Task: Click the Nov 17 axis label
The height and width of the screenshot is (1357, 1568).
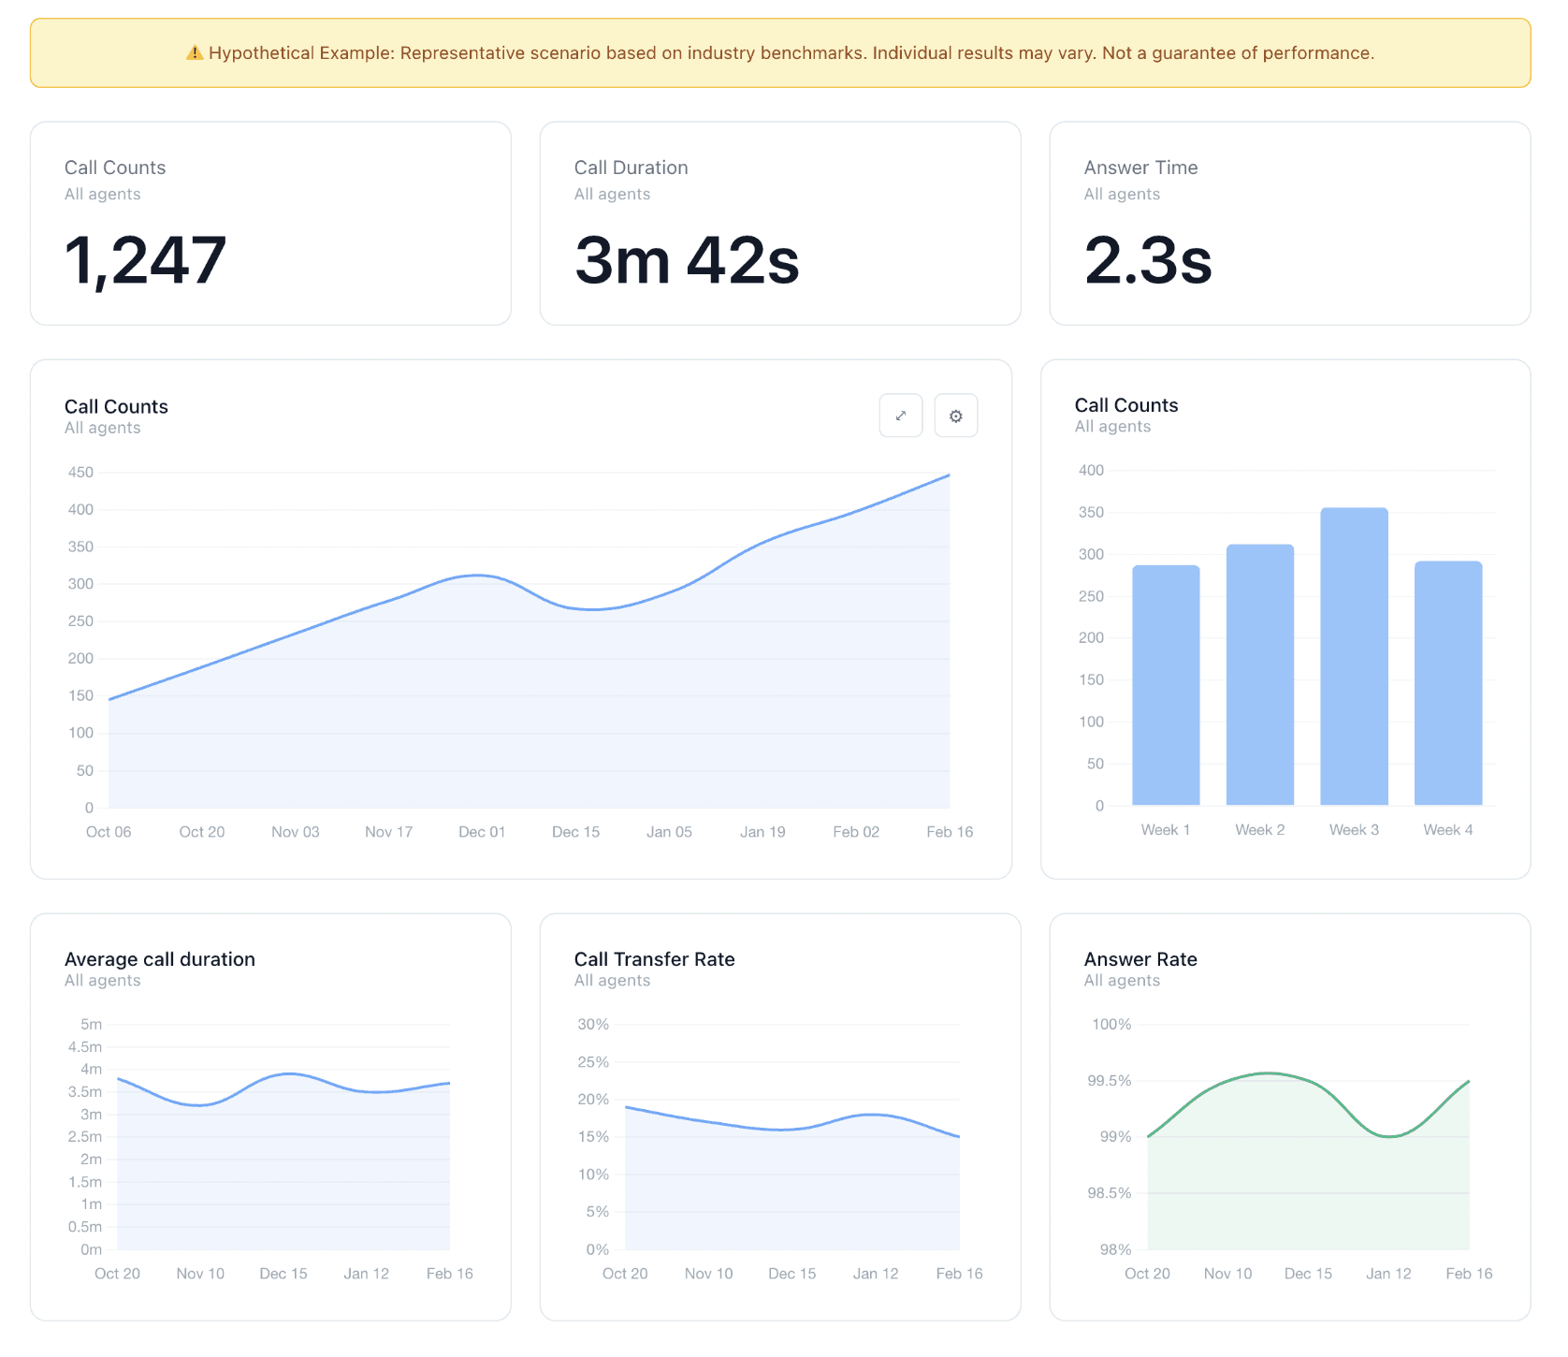Action: [388, 832]
